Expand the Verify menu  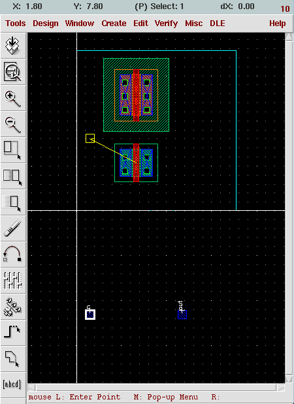click(166, 23)
